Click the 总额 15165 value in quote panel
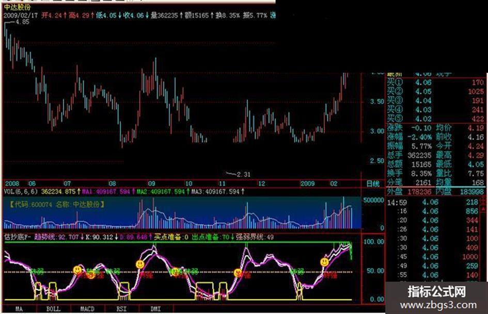This screenshot has height=314, width=488. click(421, 164)
